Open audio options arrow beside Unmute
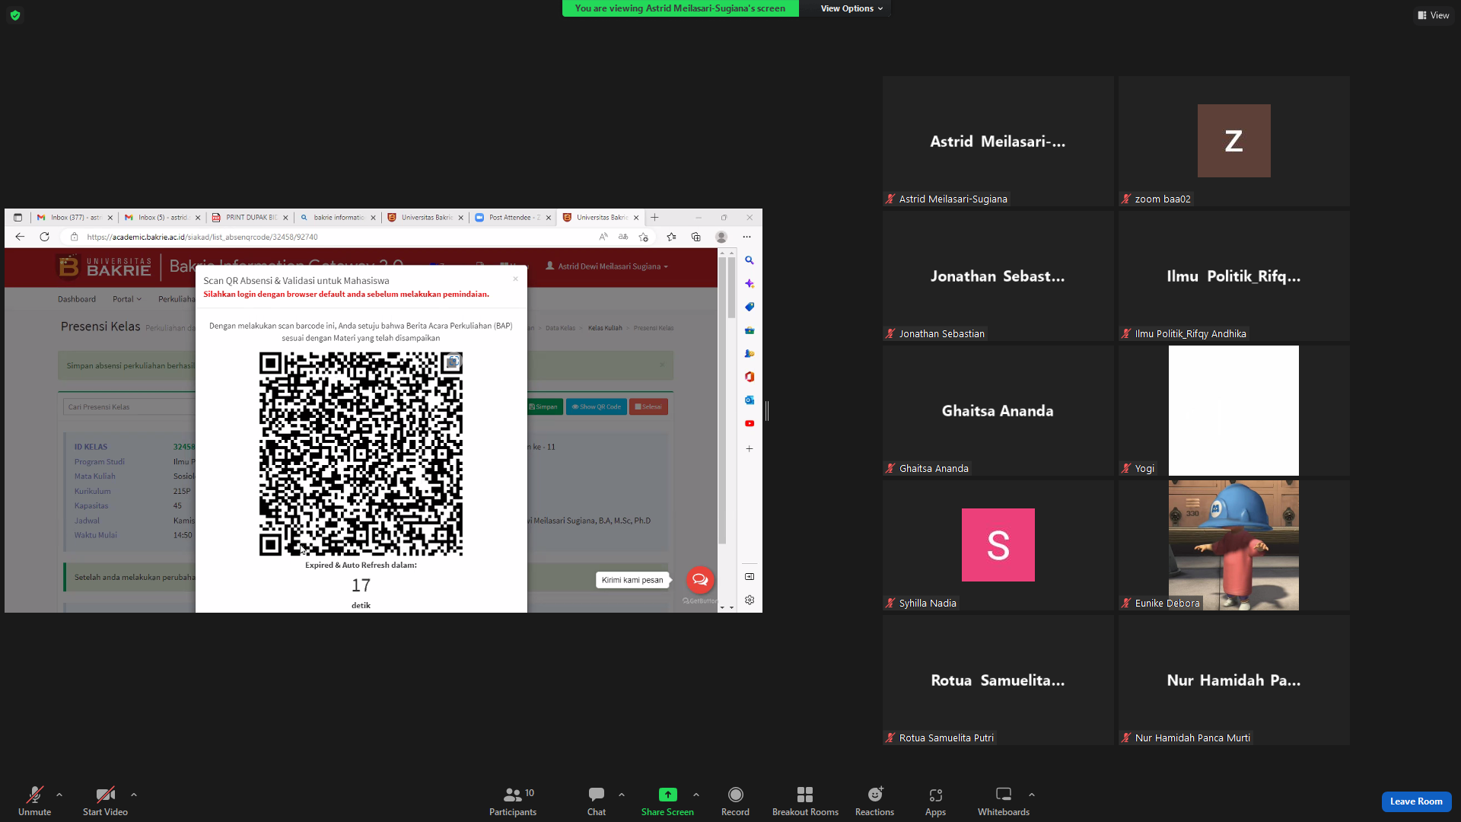 [59, 795]
